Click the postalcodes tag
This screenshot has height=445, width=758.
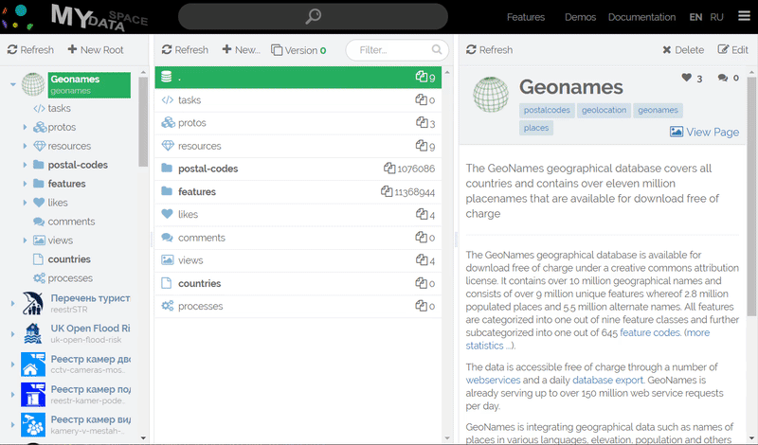tap(547, 110)
